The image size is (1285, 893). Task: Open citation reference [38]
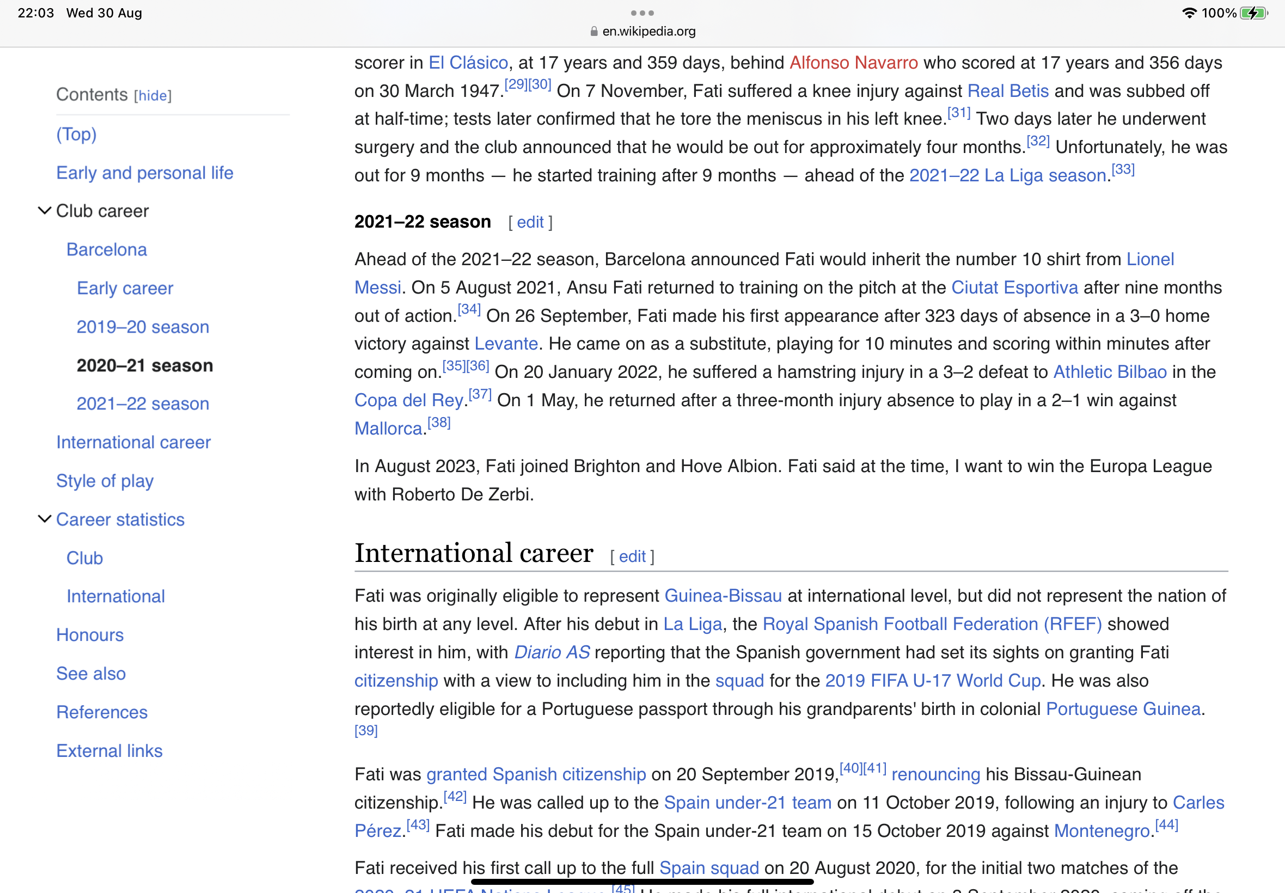click(x=439, y=422)
